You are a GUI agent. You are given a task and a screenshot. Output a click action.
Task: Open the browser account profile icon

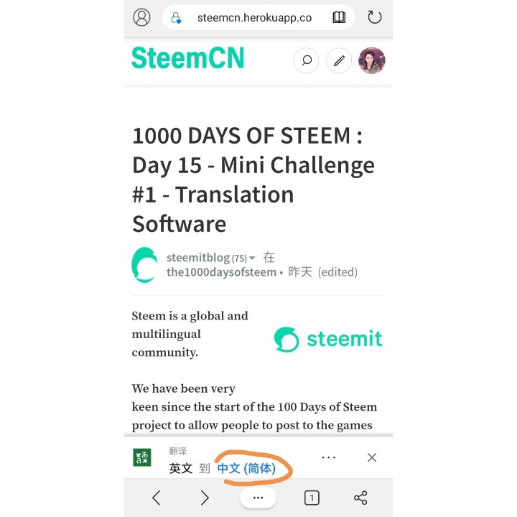(142, 17)
